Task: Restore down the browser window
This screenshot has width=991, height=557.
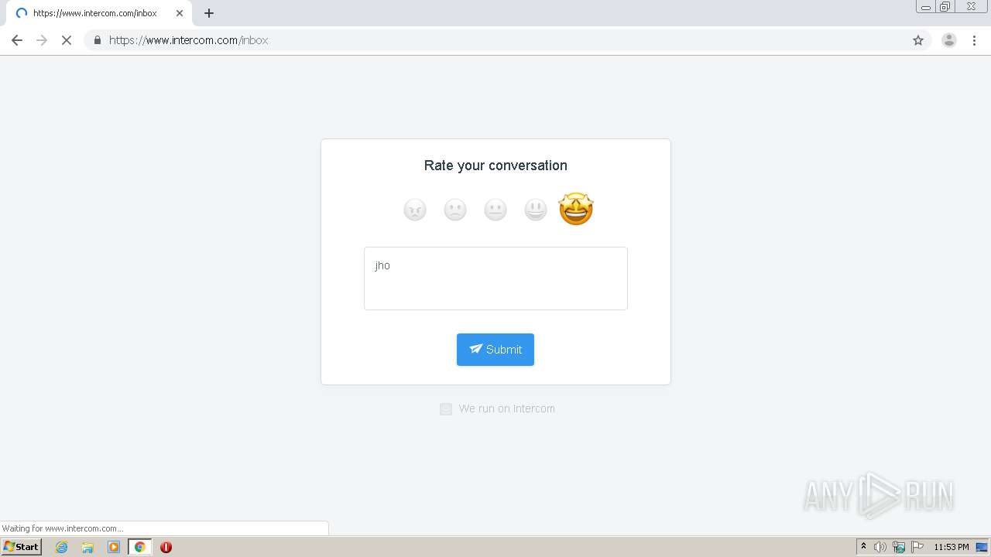Action: tap(945, 7)
